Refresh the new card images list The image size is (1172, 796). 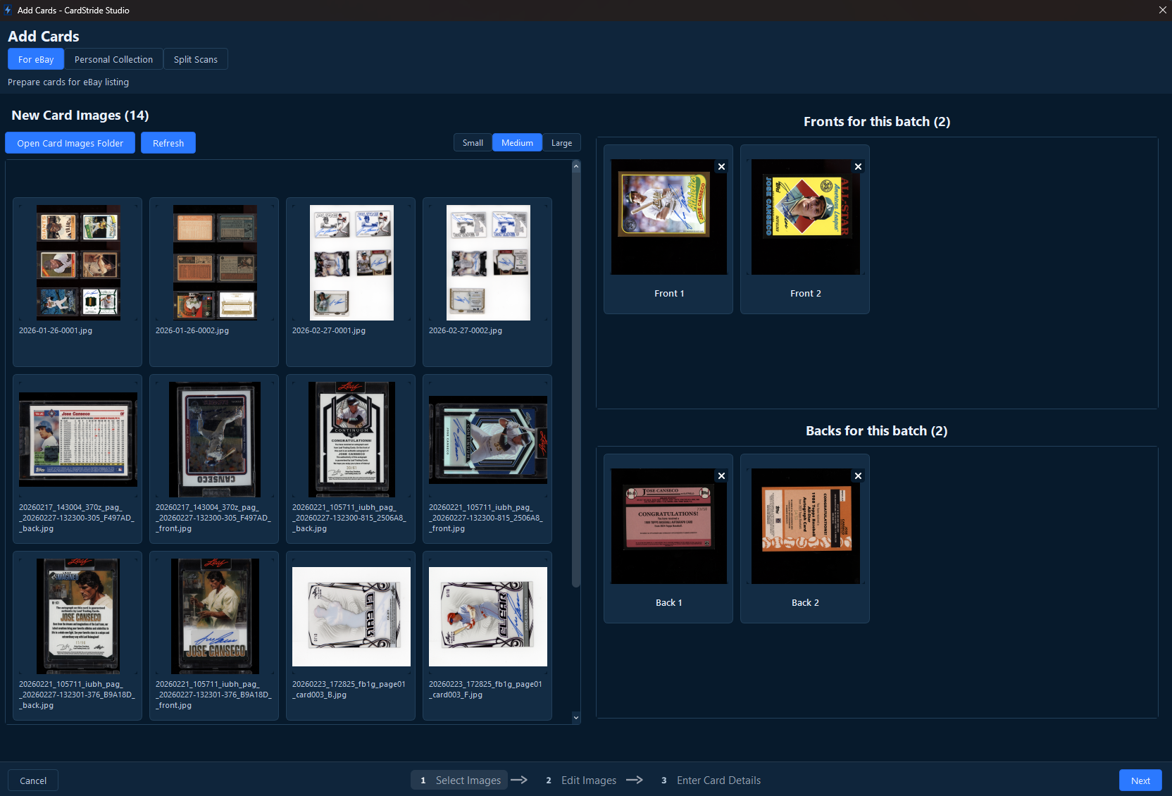(x=168, y=143)
